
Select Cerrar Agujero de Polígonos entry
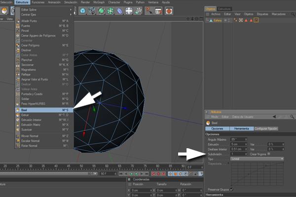44,35
